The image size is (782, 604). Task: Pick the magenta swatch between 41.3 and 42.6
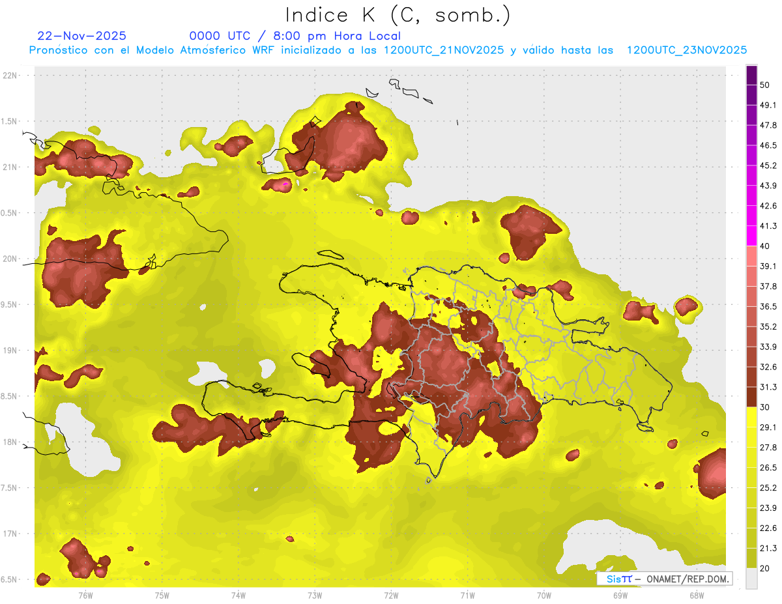pyautogui.click(x=752, y=216)
